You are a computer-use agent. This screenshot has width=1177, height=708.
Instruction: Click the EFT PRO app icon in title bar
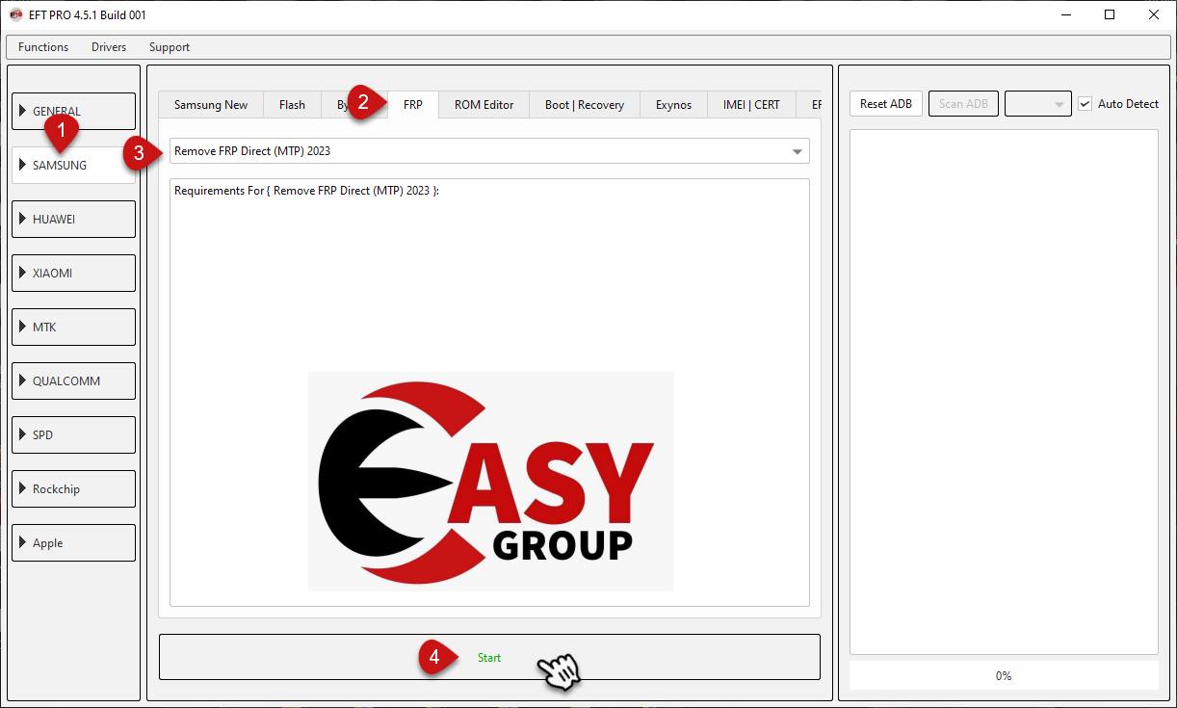click(x=15, y=14)
